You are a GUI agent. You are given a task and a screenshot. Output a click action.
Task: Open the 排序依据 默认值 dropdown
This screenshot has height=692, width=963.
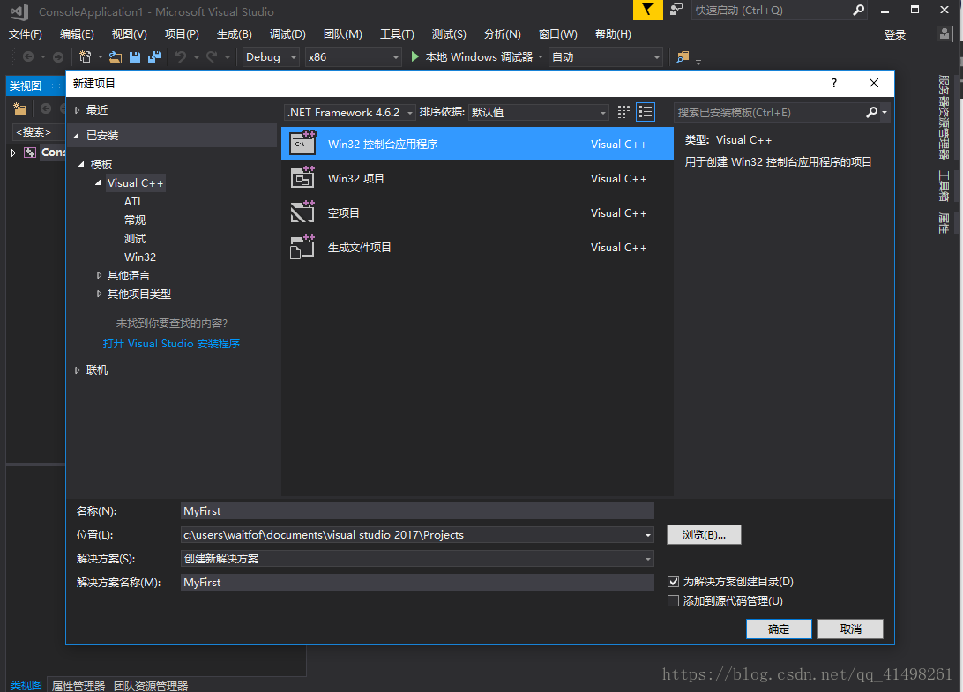[539, 112]
